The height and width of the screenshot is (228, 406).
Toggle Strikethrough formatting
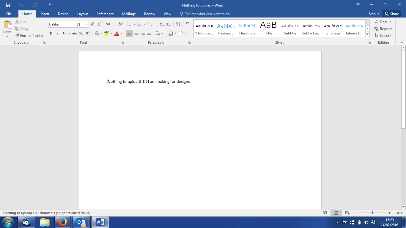click(75, 33)
